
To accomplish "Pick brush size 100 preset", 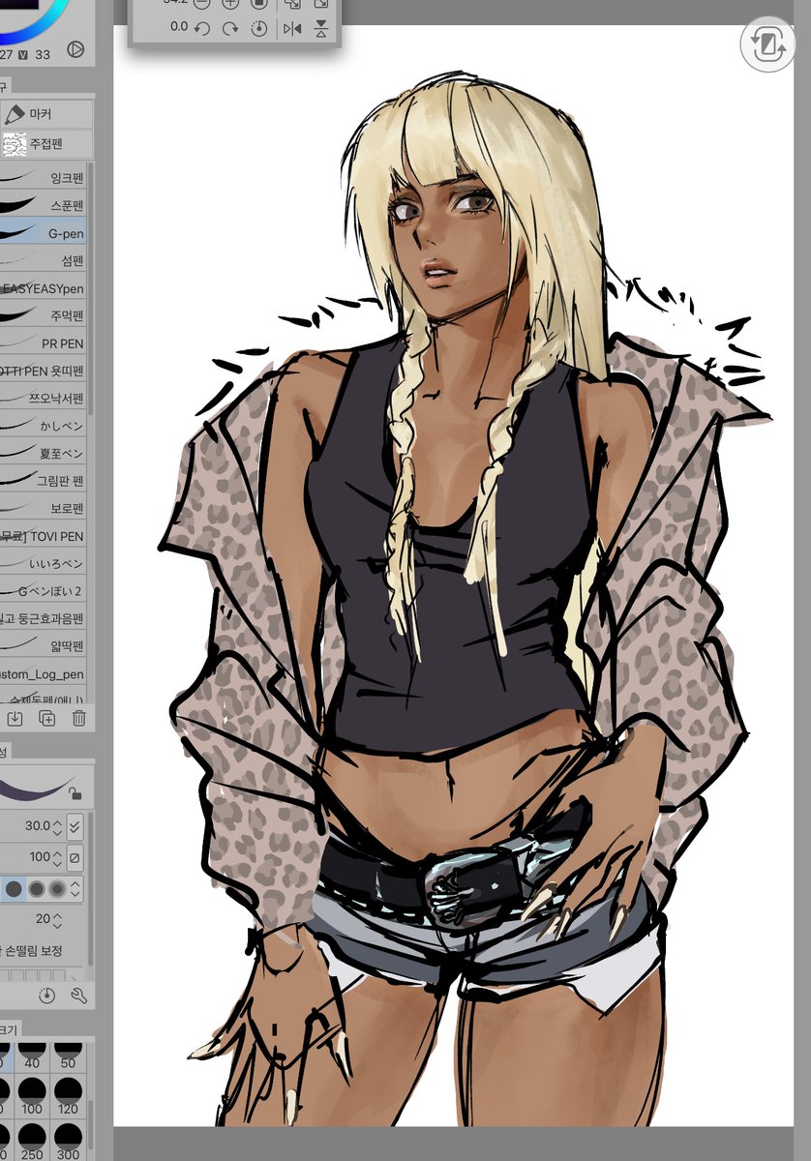I will click(33, 1096).
